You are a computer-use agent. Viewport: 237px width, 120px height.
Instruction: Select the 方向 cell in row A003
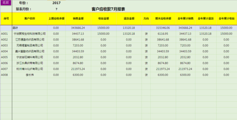[x=146, y=46]
